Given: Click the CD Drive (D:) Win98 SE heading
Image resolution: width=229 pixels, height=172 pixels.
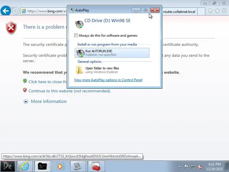Looking at the screenshot, I should point(108,20).
